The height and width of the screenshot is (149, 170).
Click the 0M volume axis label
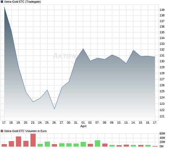coord(161,146)
